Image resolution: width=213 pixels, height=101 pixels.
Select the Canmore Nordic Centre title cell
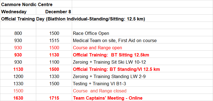(x=36, y=4)
